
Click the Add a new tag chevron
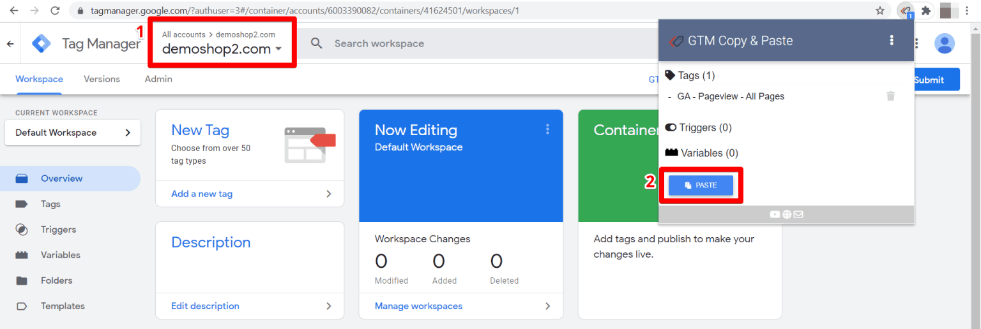pos(329,194)
